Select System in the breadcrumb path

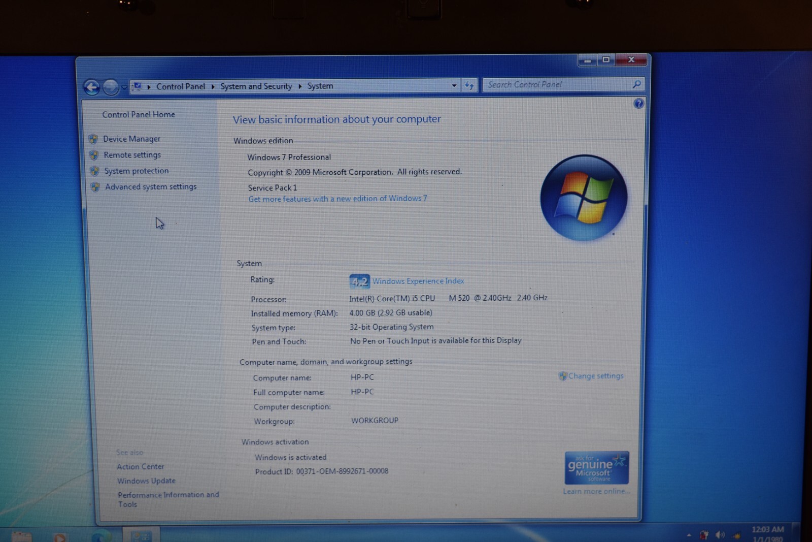click(x=320, y=86)
